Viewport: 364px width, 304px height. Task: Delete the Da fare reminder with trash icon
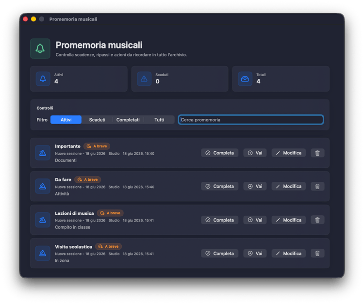coord(317,186)
